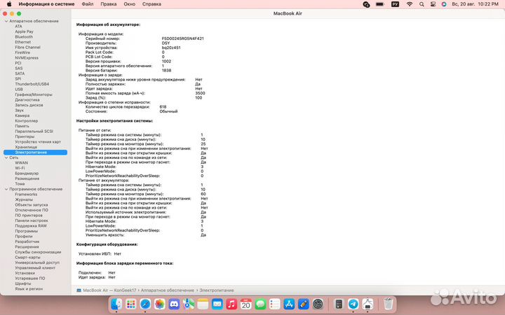Open Messages from the Dock
Screen dimensions: 505x315
tap(260, 304)
